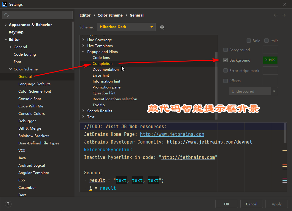Click the scheme settings gear icon
The width and height of the screenshot is (292, 211).
pyautogui.click(x=162, y=27)
